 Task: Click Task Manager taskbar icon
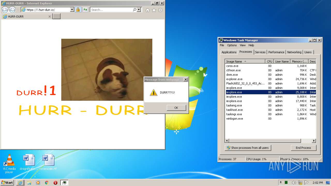pyautogui.click(x=64, y=183)
